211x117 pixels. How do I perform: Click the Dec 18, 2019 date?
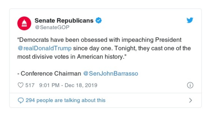[81, 85]
